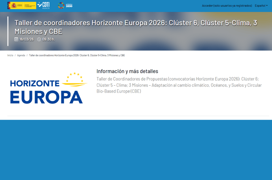
Task: Click the Ministerio de Ciencia yellow logo text
Action: pyautogui.click(x=29, y=5)
